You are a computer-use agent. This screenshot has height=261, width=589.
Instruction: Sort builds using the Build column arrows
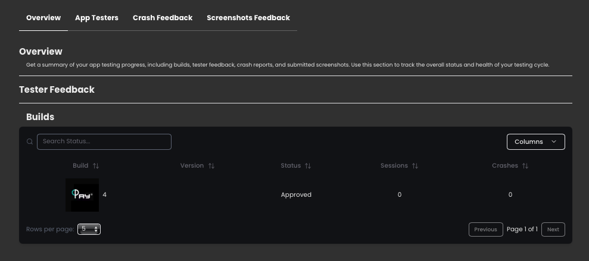[96, 166]
